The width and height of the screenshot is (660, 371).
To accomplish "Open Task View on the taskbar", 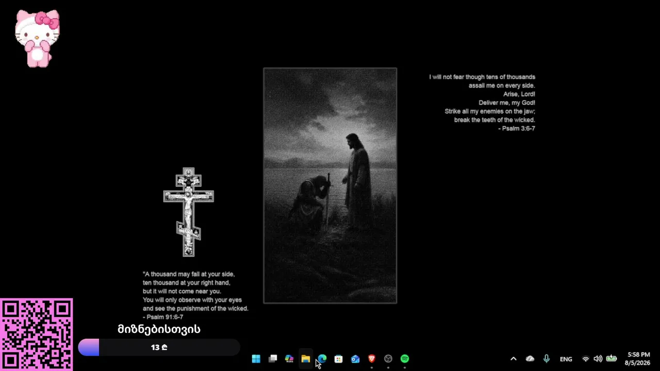I will tap(273, 359).
